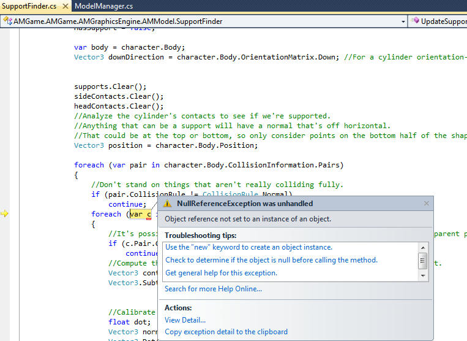
Task: Click 'Vector3 position = character.Body.Position;' line
Action: pyautogui.click(x=166, y=145)
